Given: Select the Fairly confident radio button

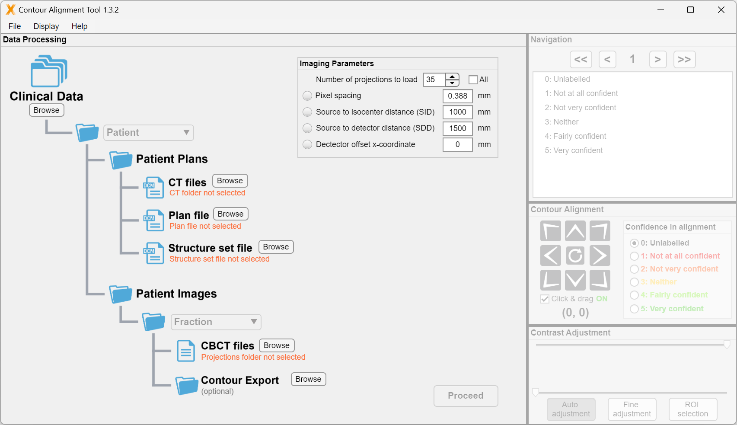Looking at the screenshot, I should (x=634, y=295).
